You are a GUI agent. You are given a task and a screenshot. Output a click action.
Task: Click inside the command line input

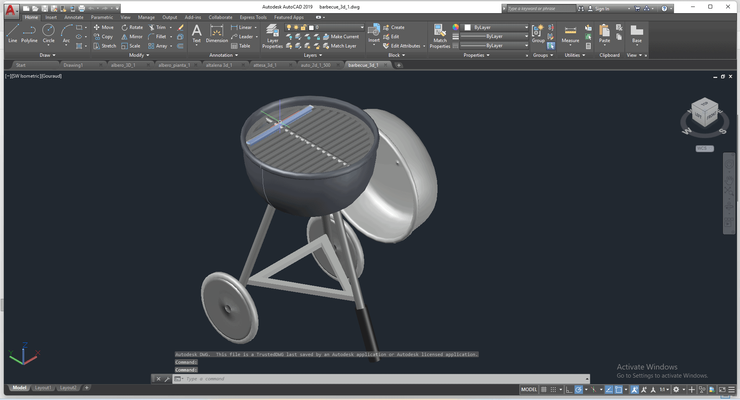347,379
